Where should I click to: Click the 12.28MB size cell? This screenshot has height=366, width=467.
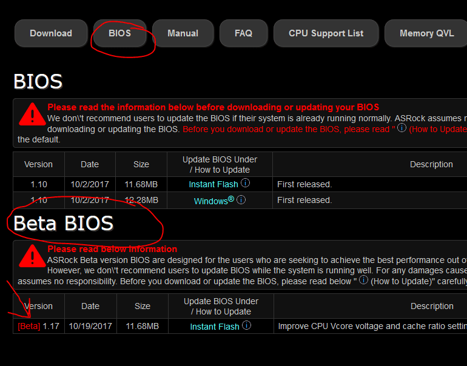tap(141, 200)
